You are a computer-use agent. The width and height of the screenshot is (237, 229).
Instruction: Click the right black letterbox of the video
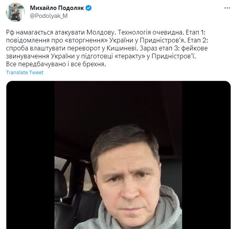[206, 155]
